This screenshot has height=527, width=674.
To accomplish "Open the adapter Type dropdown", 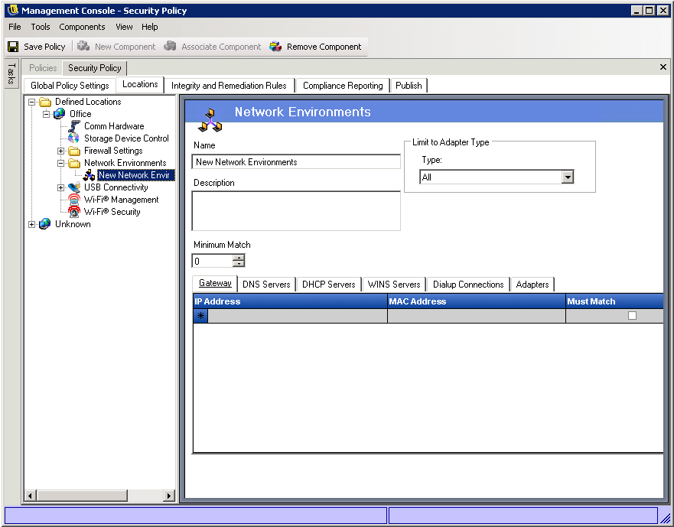I will pyautogui.click(x=567, y=177).
